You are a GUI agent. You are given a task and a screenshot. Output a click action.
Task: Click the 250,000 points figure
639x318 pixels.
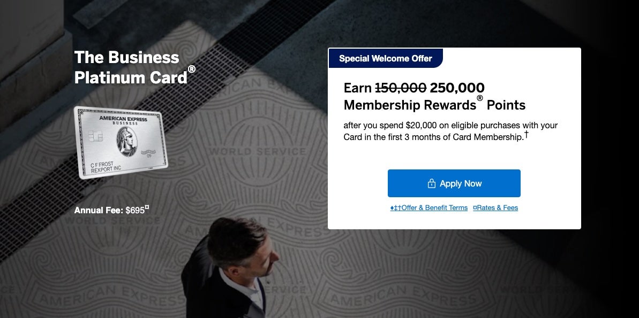[x=457, y=88]
